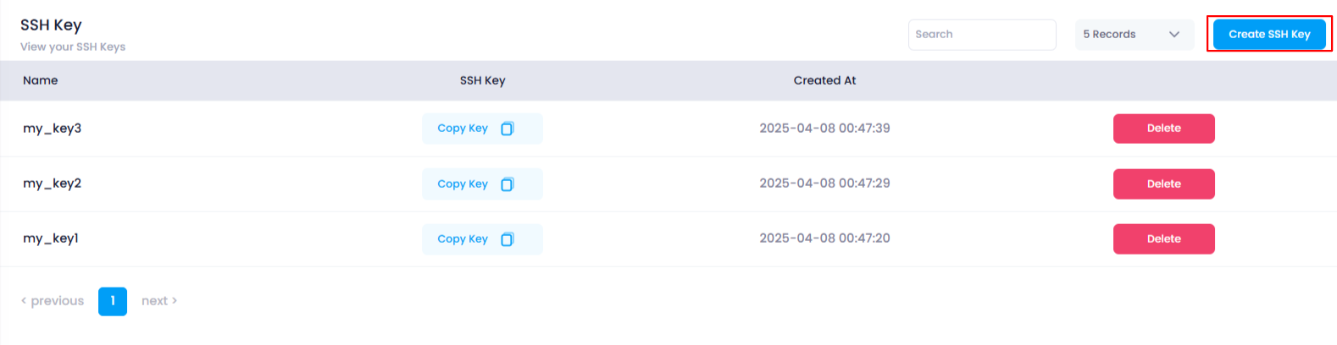The image size is (1337, 345).
Task: Click the Name column header
Action: [41, 80]
